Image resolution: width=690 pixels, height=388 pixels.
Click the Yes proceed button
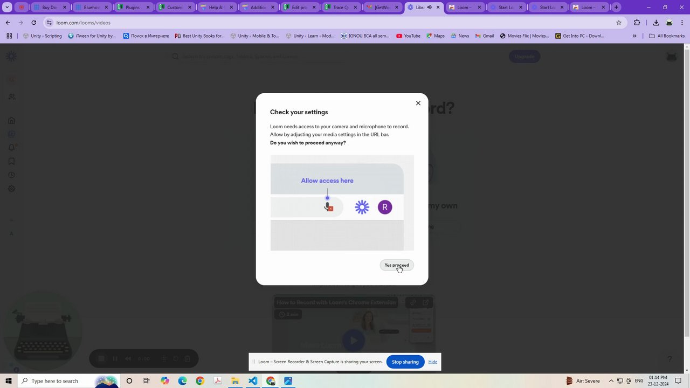coord(397,265)
